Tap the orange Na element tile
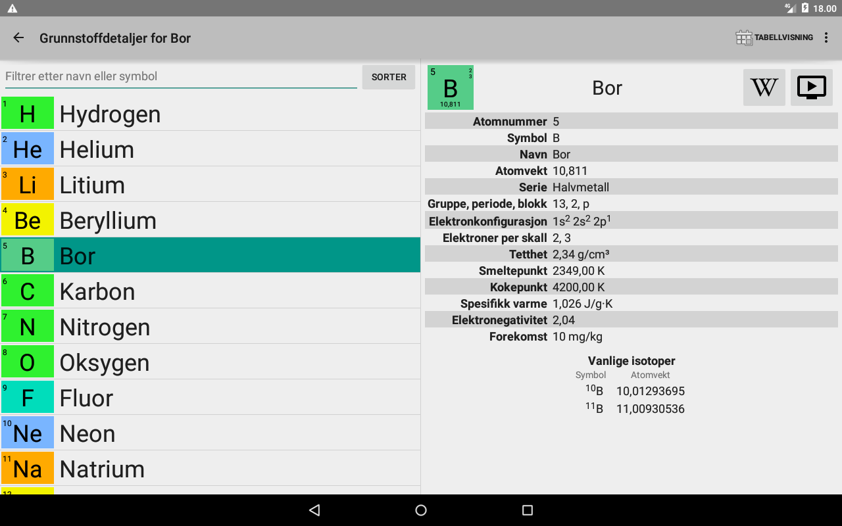Viewport: 842px width, 526px height. click(x=28, y=468)
